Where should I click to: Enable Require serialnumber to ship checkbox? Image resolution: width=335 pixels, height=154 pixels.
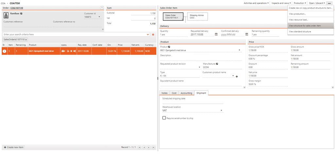coord(164,118)
